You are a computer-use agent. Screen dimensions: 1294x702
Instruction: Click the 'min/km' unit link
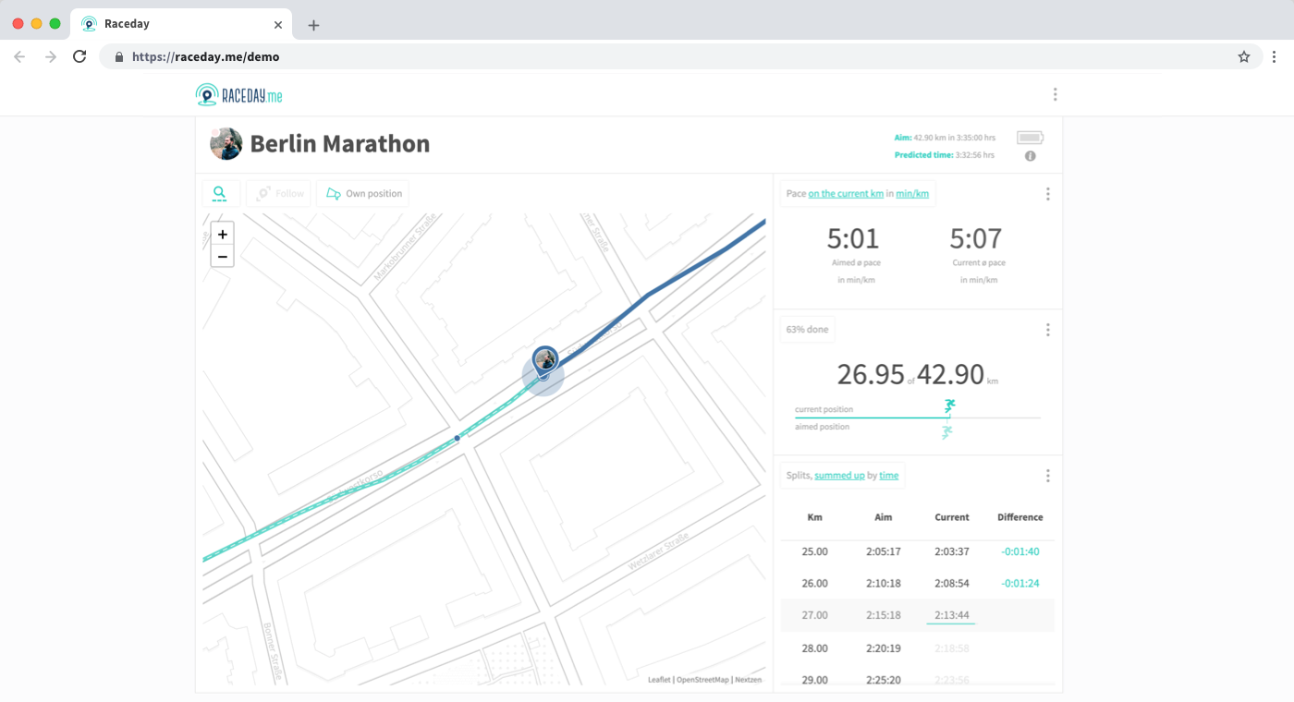coord(912,194)
